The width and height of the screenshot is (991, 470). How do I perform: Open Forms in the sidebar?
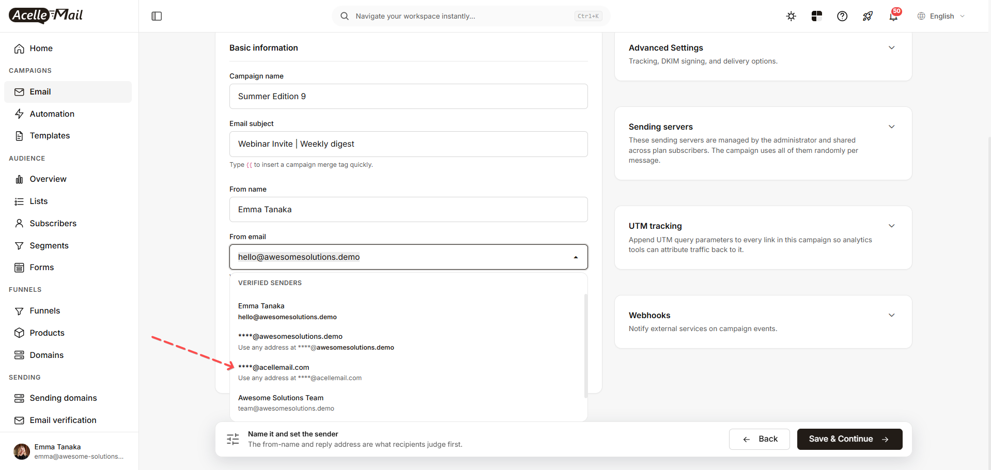(68, 268)
